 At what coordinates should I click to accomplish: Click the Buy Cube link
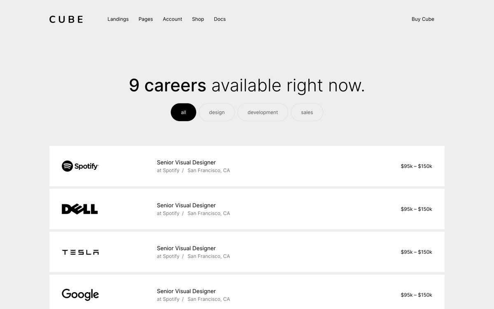423,19
